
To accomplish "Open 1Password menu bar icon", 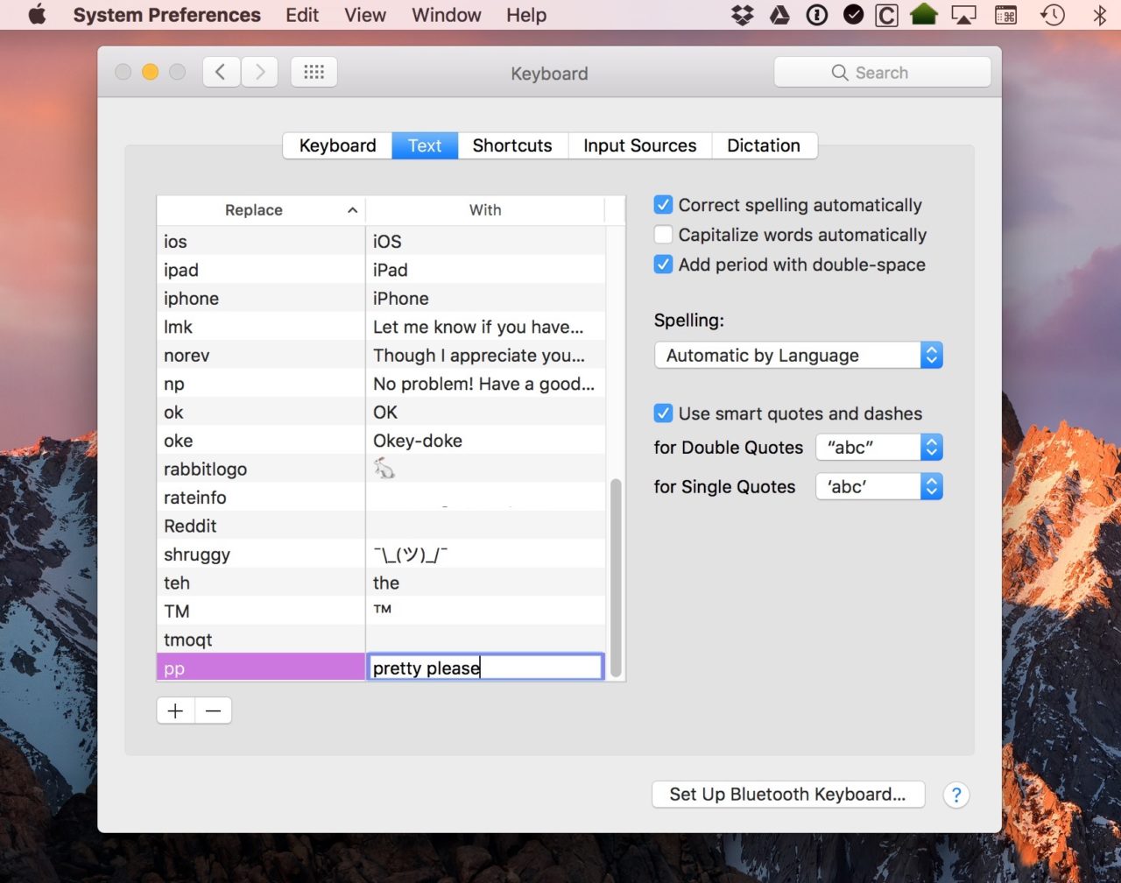I will coord(816,15).
